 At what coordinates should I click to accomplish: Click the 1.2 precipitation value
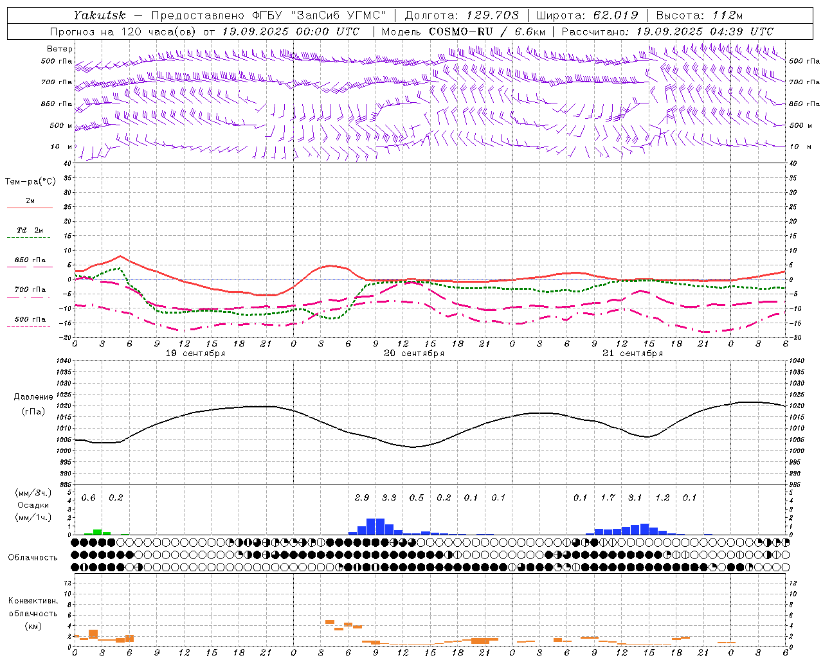[662, 498]
